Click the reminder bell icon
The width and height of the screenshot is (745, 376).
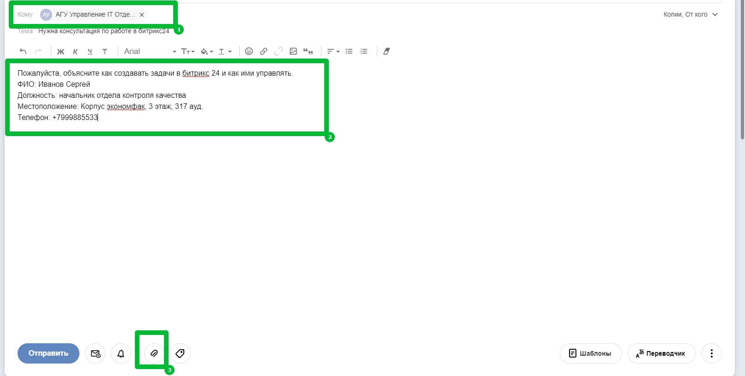coord(121,353)
